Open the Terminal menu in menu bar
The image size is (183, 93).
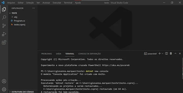pos(68,3)
